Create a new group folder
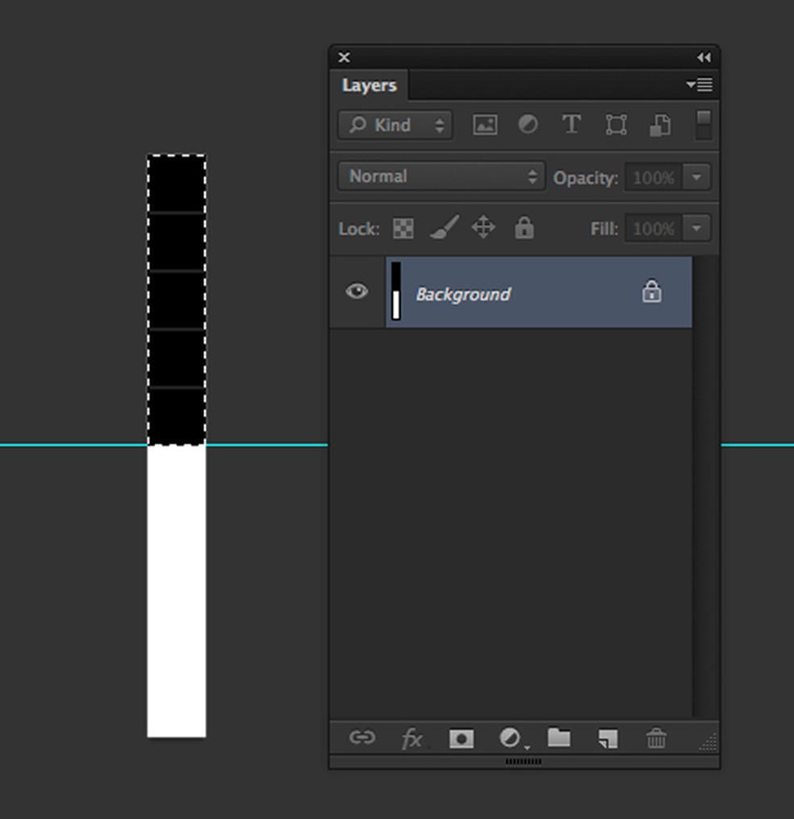 [558, 738]
